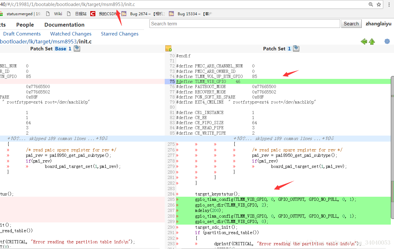Image resolution: width=394 pixels, height=249 pixels.
Task: Click left pmi_rev = pmi8950_get_pmi_subtype(); line
Action: pyautogui.click(x=68, y=155)
